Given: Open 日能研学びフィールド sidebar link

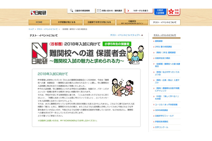Looking at the screenshot, I should pyautogui.click(x=164, y=116).
